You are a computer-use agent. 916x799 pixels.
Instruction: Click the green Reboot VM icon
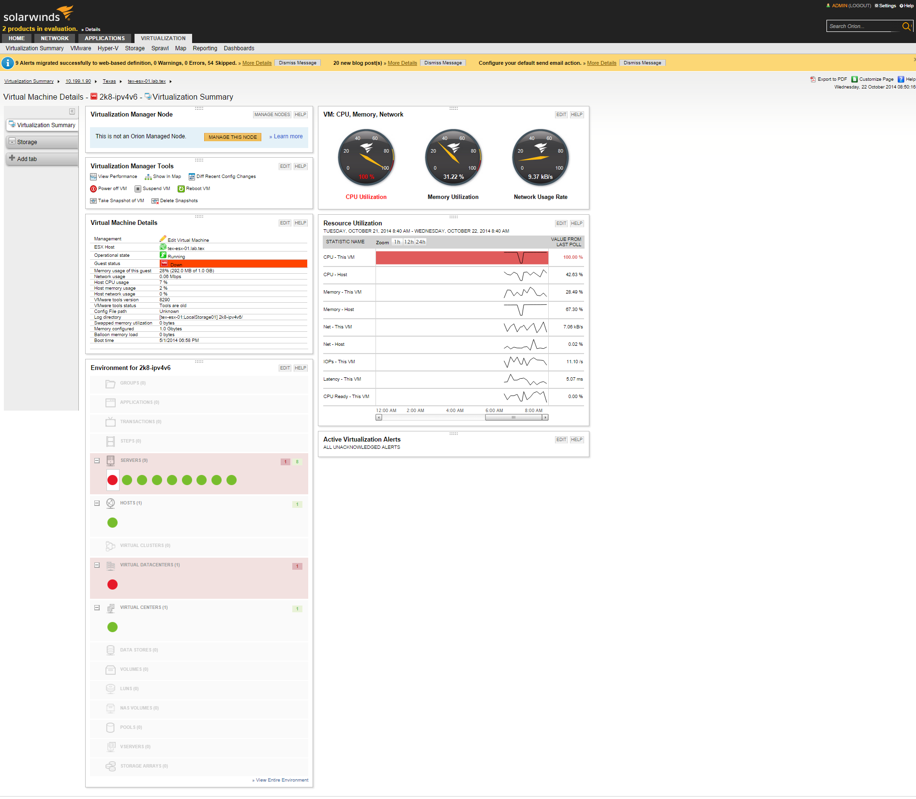coord(181,189)
